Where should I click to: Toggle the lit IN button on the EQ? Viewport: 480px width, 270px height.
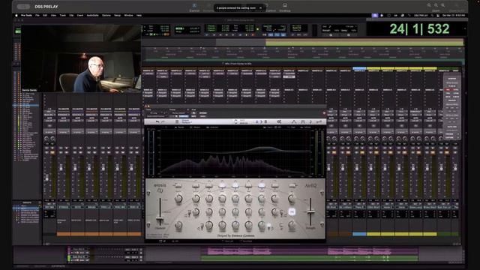point(292,211)
